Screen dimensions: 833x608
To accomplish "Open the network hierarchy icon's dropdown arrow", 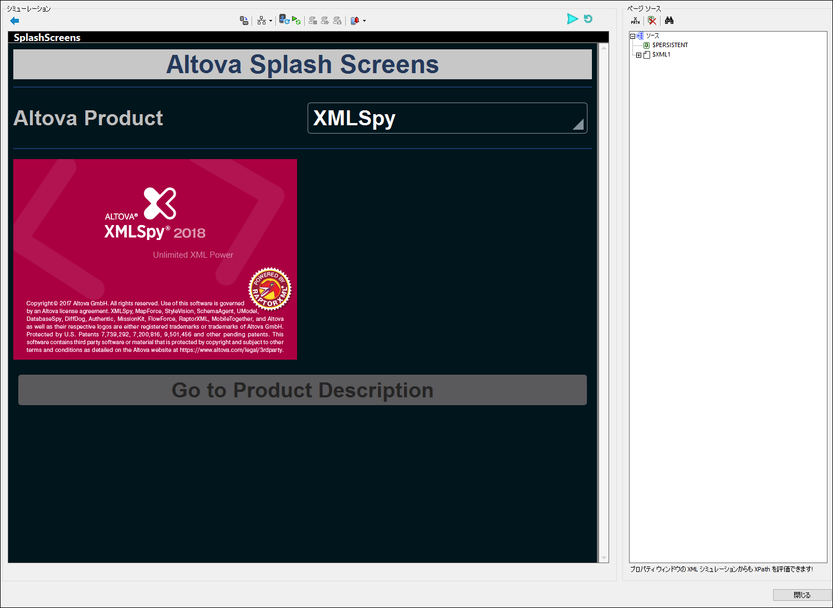I will [x=270, y=21].
